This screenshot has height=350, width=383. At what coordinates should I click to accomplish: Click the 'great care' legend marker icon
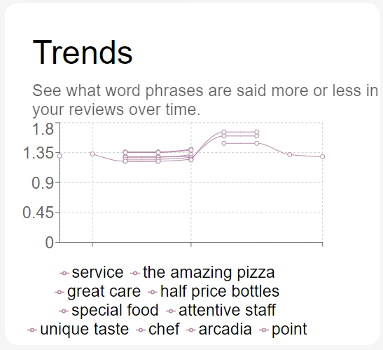[x=60, y=292]
